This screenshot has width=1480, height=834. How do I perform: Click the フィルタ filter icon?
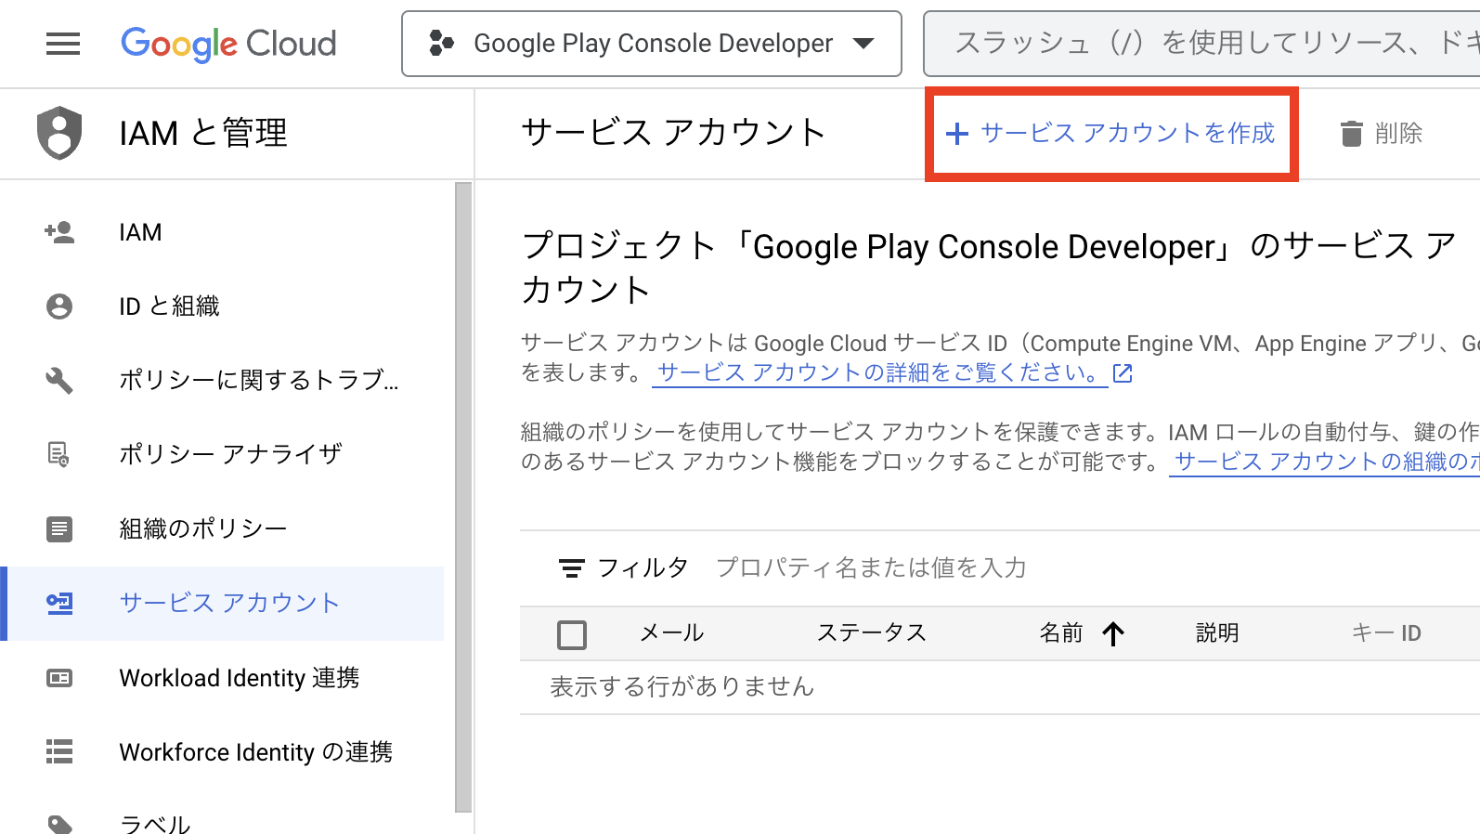click(x=571, y=567)
